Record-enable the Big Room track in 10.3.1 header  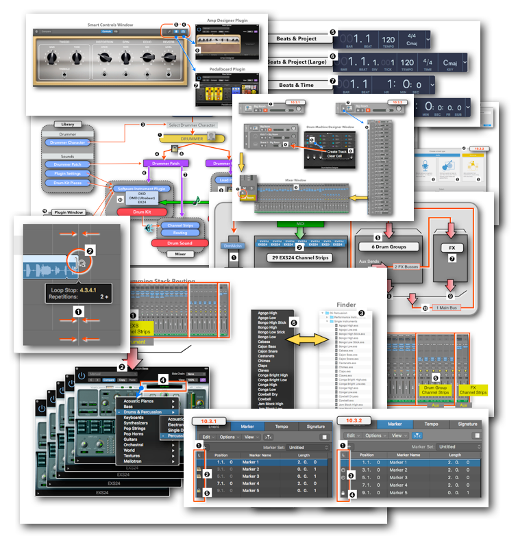[265, 110]
